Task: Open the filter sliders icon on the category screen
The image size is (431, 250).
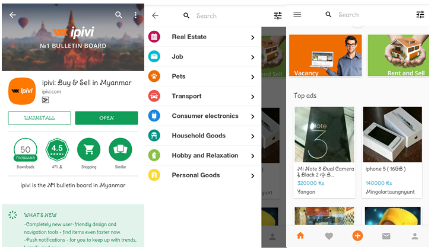Action: (278, 15)
